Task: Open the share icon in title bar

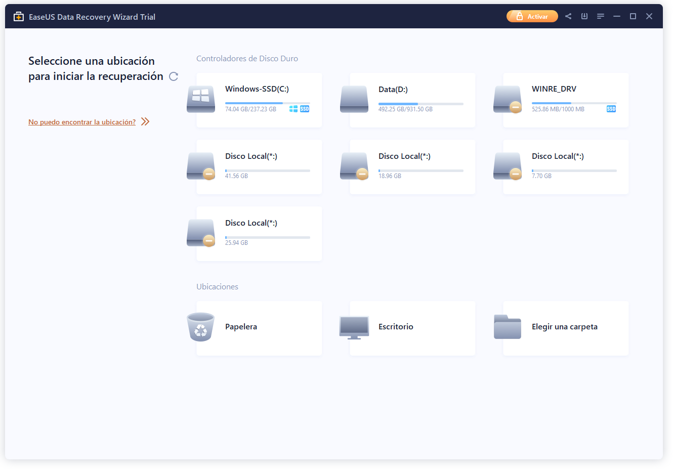Action: click(x=568, y=17)
